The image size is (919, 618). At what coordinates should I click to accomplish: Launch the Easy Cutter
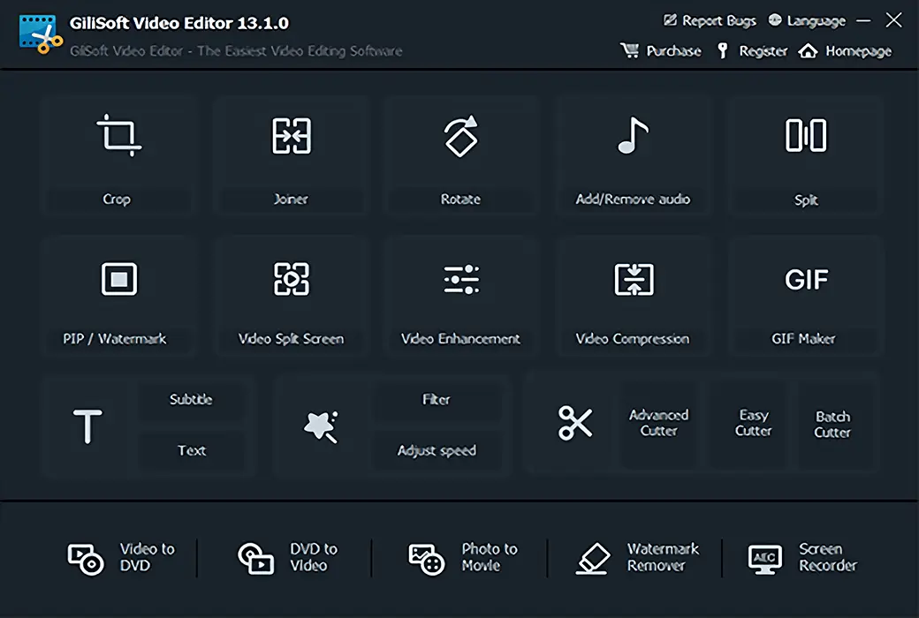pos(753,423)
